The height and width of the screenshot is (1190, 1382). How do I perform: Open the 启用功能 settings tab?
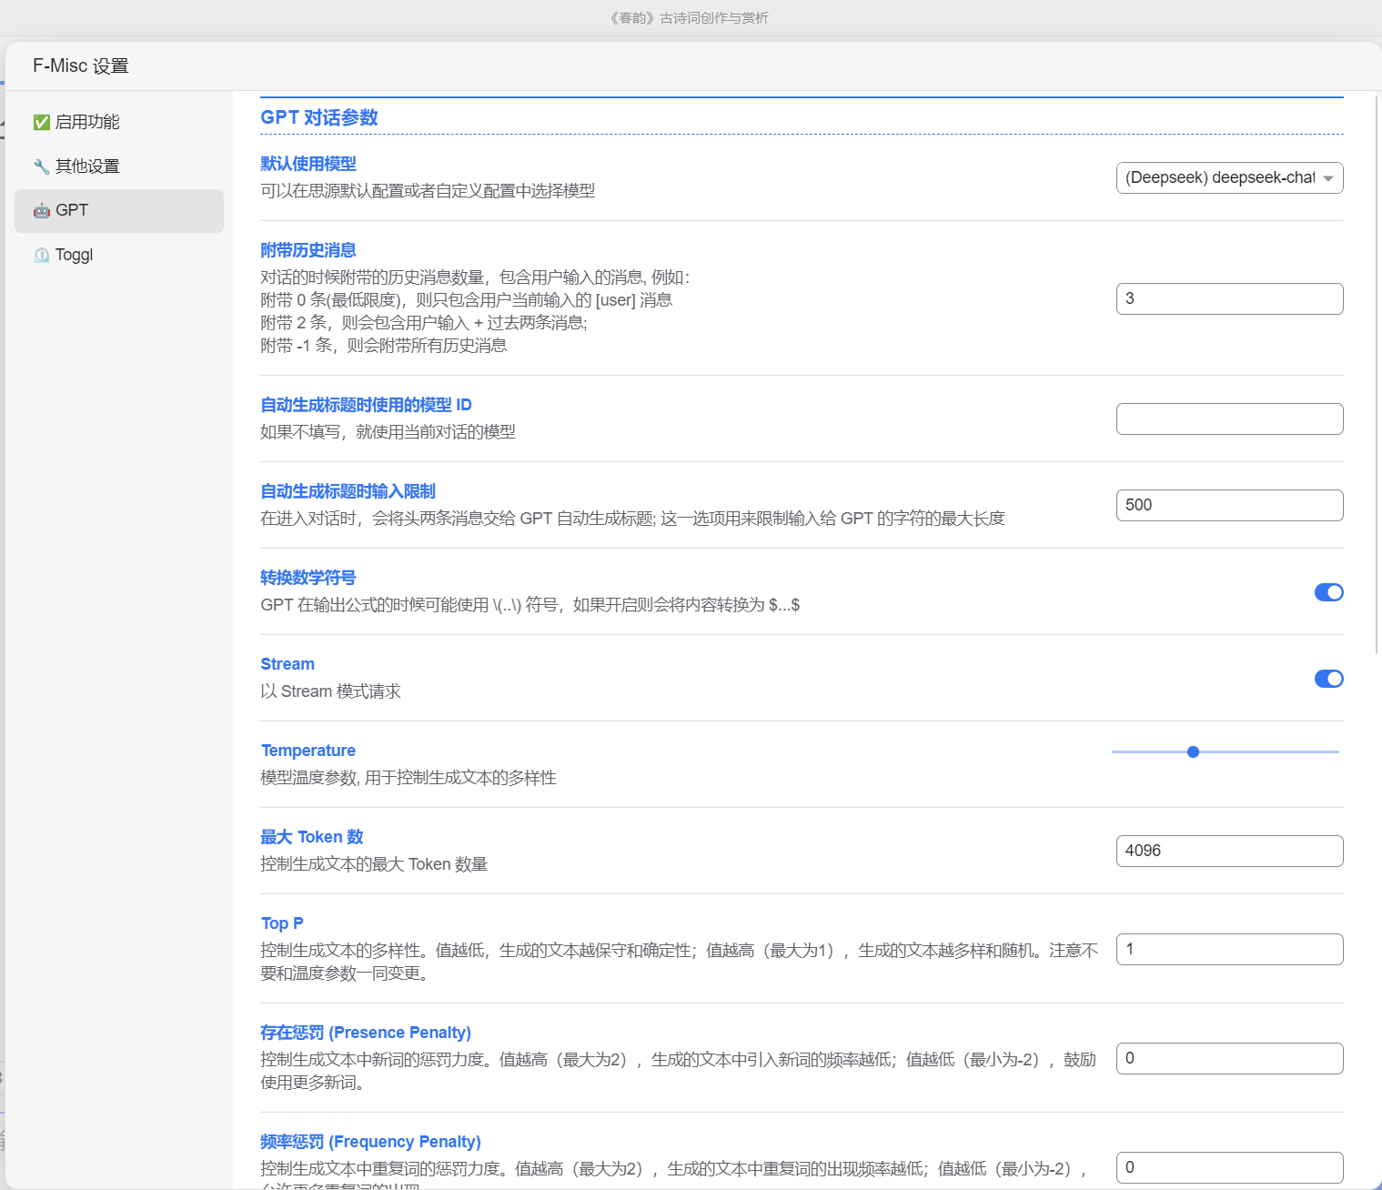(119, 122)
